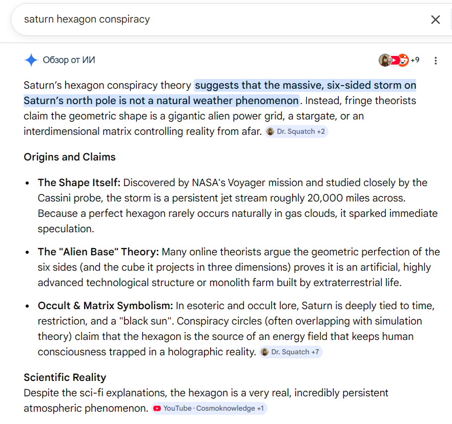This screenshot has height=424, width=452.
Task: Click the blue AI overview sparkle icon
Action: click(x=31, y=60)
